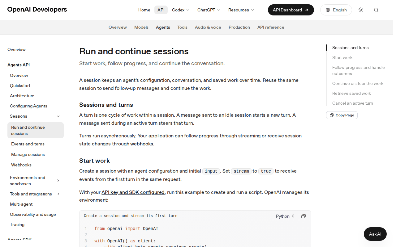Click code line 'from openai import OpenAI'
396x247 pixels.
126,229
